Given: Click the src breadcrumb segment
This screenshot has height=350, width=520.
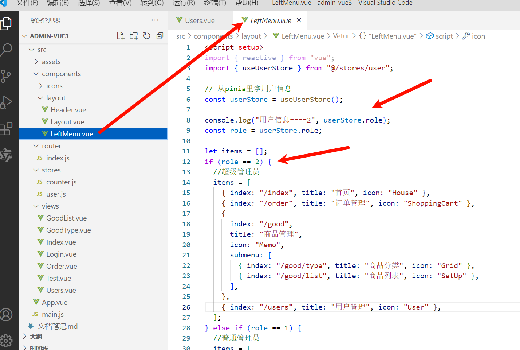Looking at the screenshot, I should 181,36.
